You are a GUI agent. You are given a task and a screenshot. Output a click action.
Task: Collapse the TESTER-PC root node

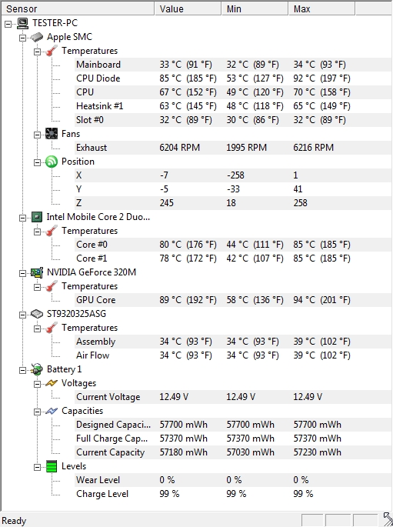pyautogui.click(x=8, y=24)
